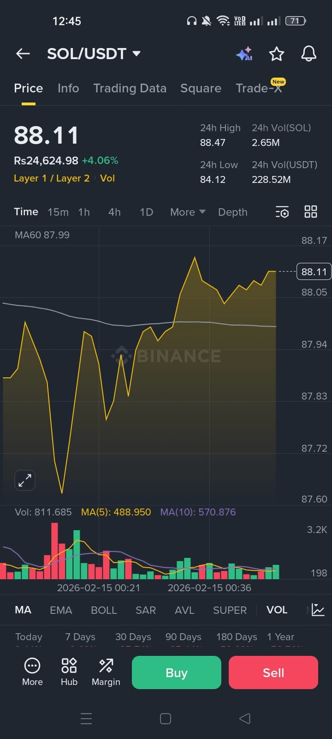Set a price alert with bell icon

point(309,54)
